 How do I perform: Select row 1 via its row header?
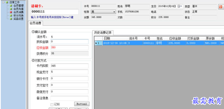[x=99, y=43]
